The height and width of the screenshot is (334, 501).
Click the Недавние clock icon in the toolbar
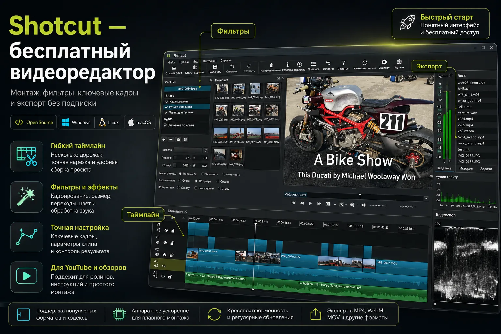(x=299, y=64)
